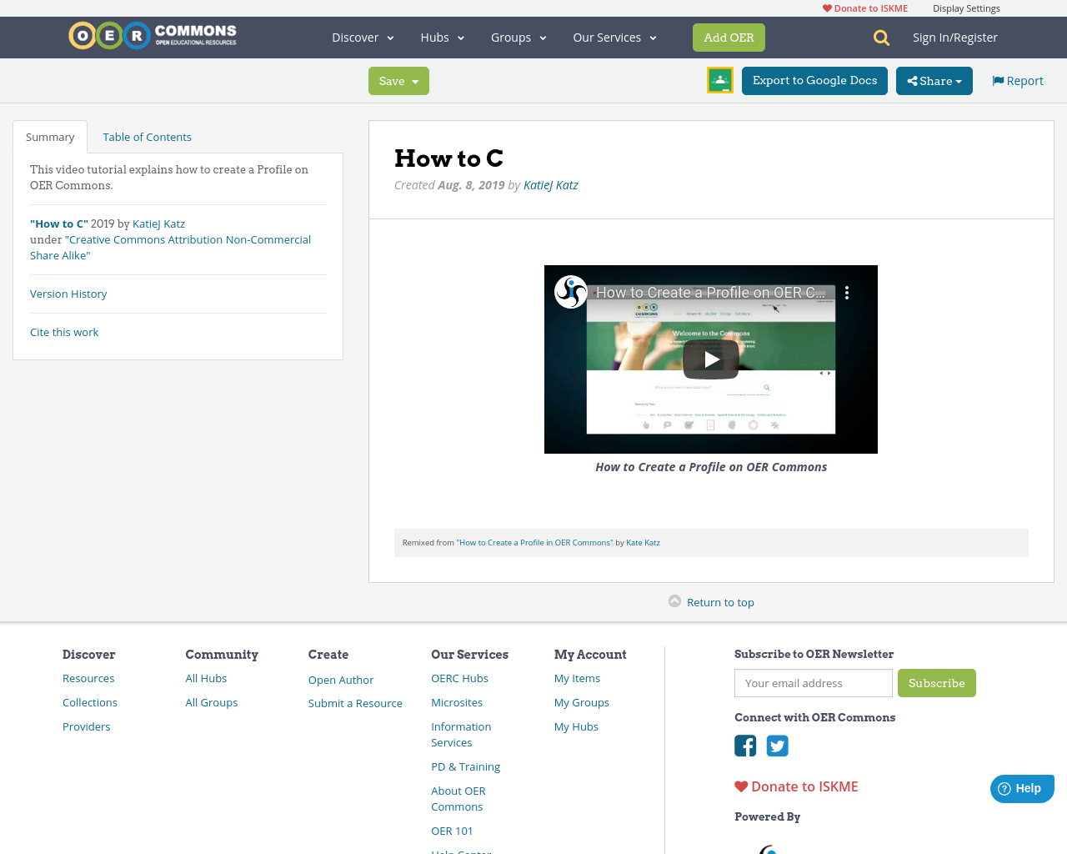Open the Version History link
Image resolution: width=1067 pixels, height=854 pixels.
point(68,293)
